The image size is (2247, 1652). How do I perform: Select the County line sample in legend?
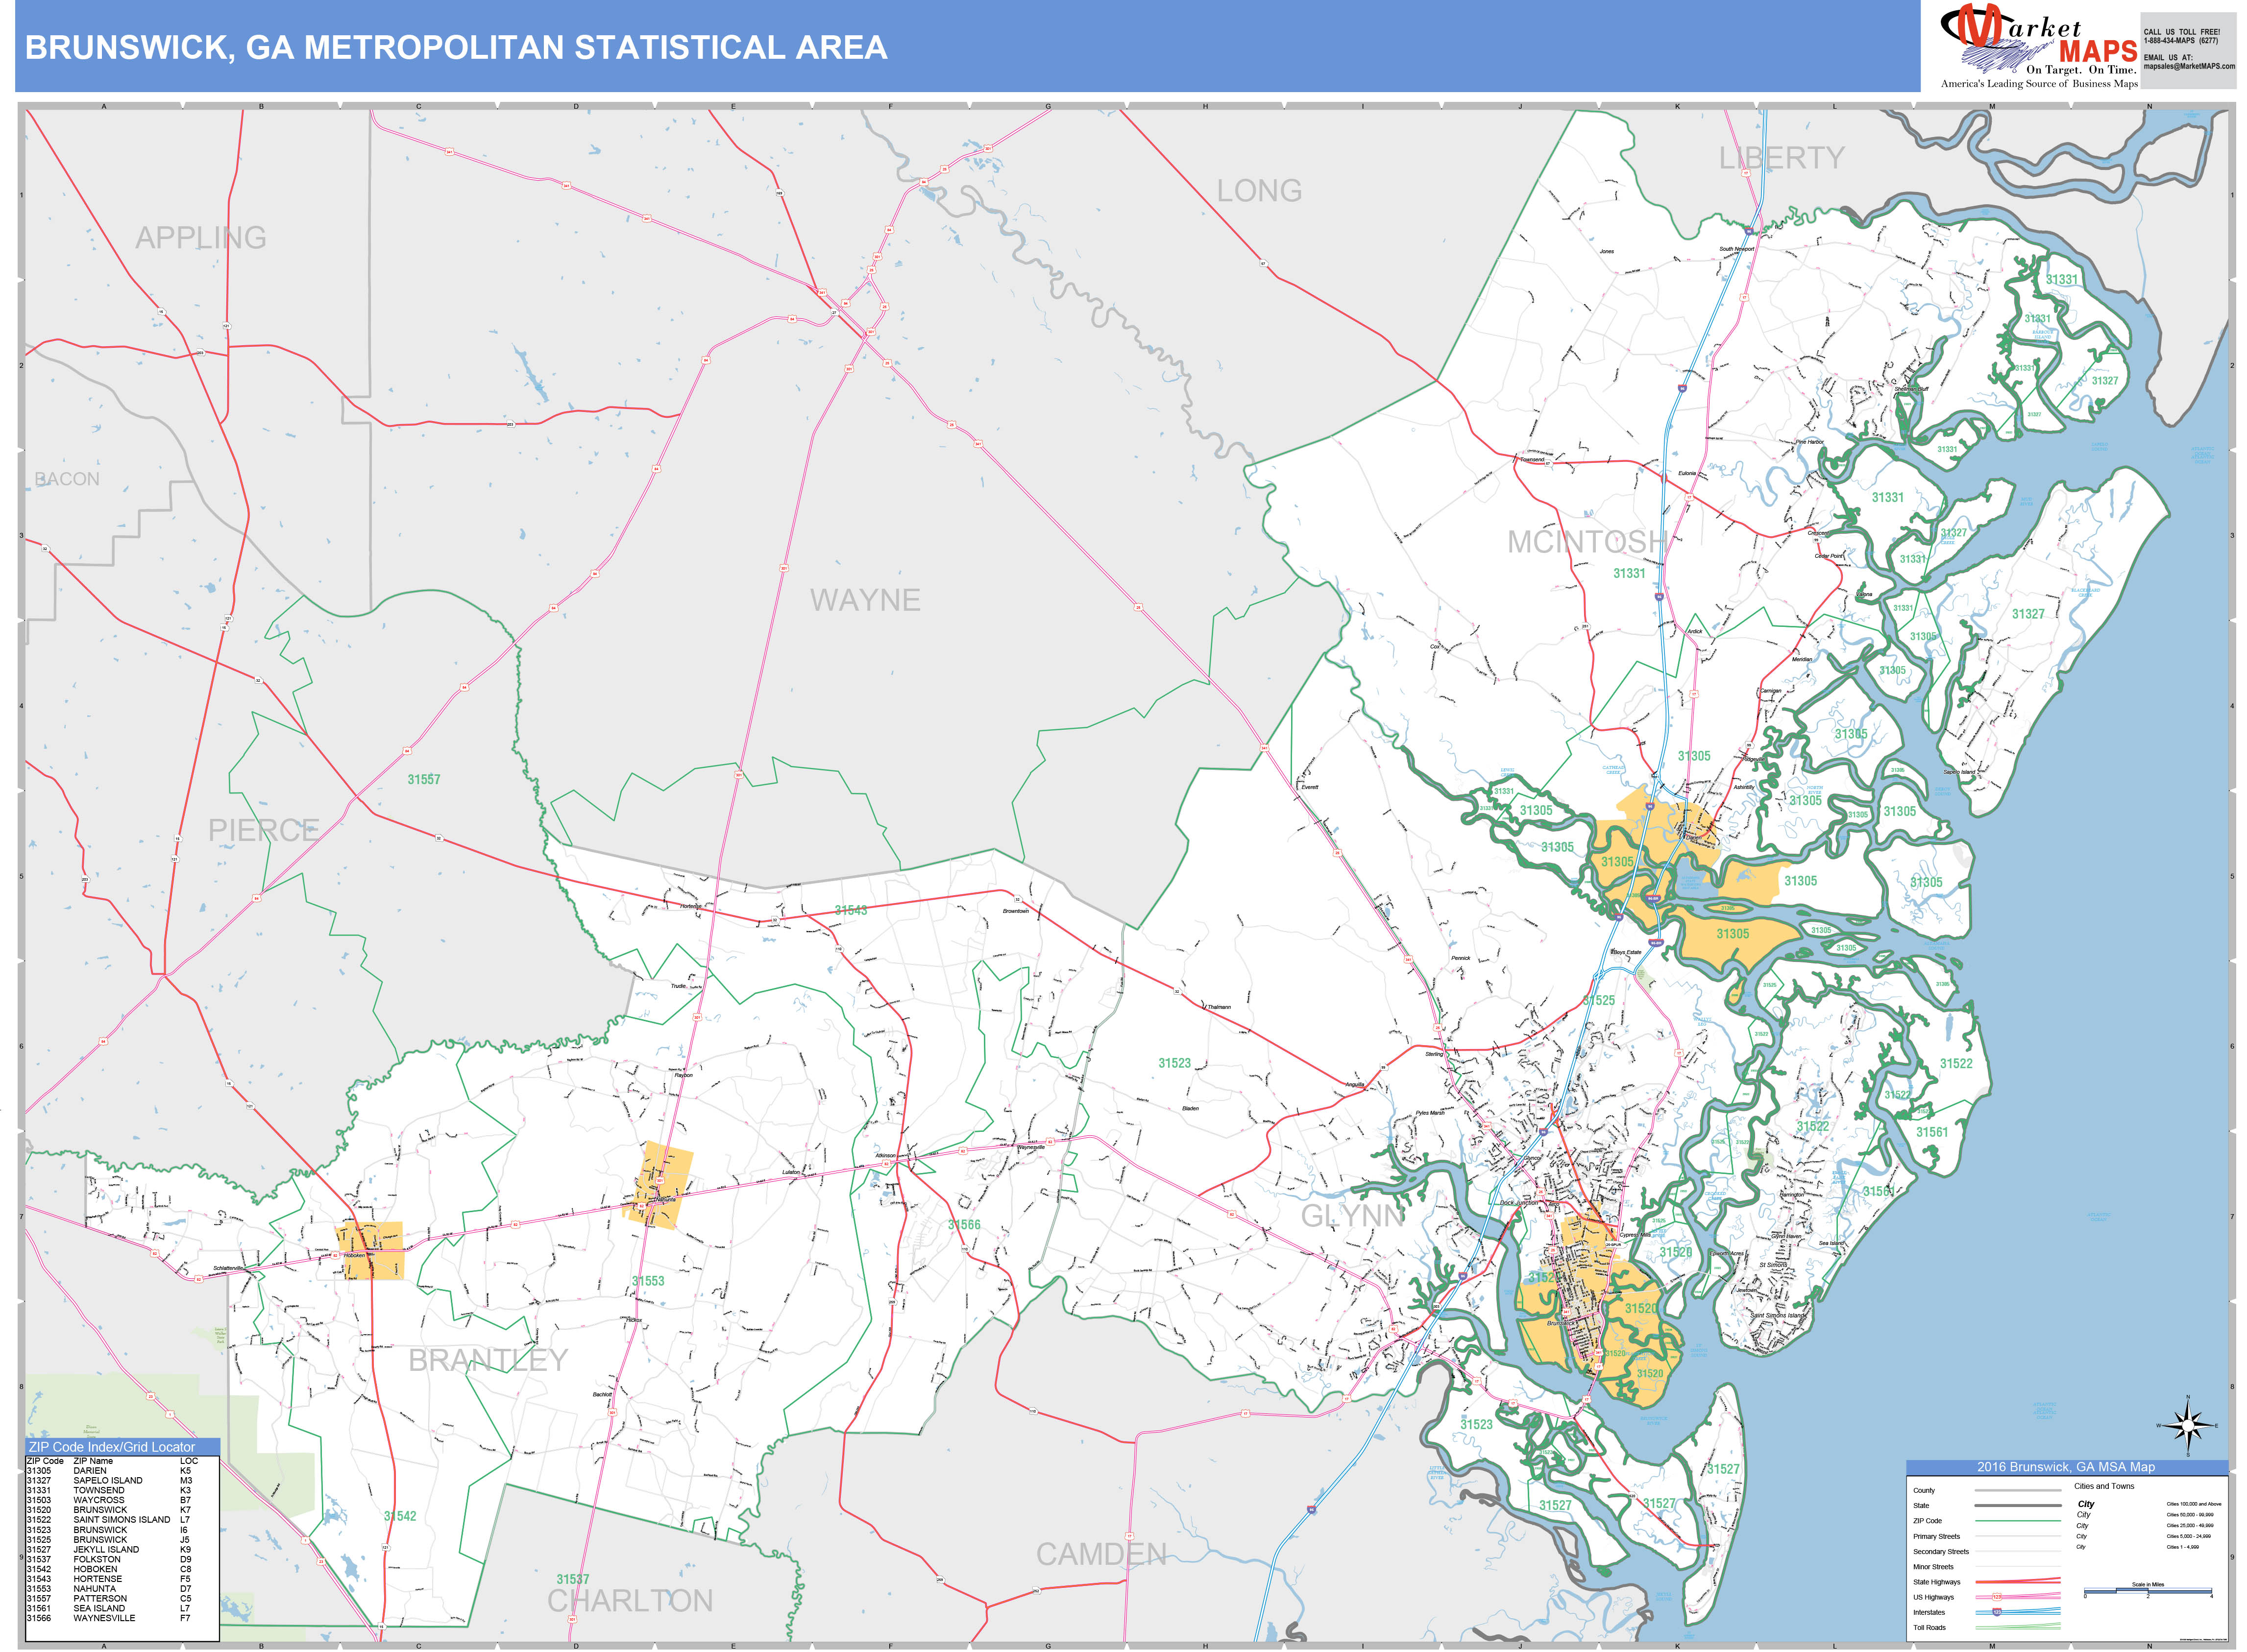(2018, 1491)
